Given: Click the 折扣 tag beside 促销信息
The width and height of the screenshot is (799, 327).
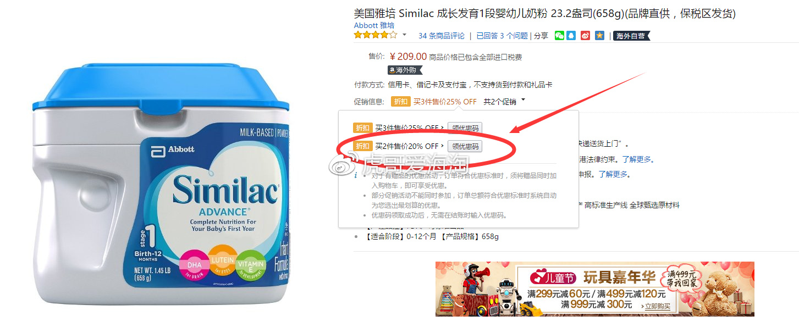Looking at the screenshot, I should tap(400, 102).
